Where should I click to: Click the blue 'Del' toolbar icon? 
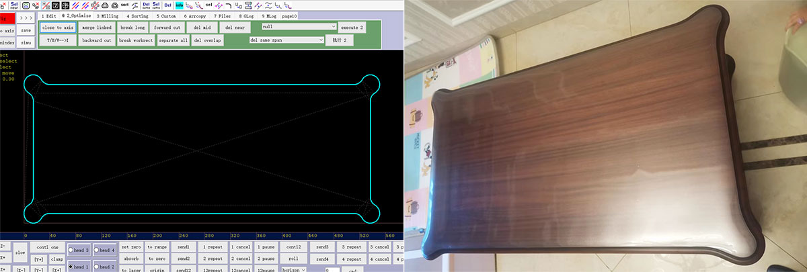tap(167, 5)
